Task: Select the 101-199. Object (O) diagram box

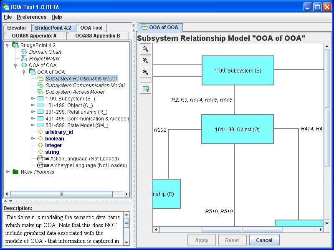Action: click(x=237, y=129)
